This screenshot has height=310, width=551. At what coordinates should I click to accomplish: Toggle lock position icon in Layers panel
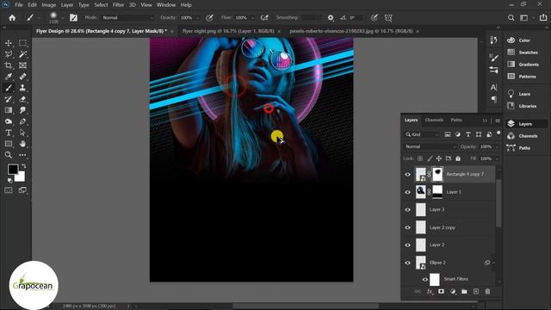(x=439, y=158)
